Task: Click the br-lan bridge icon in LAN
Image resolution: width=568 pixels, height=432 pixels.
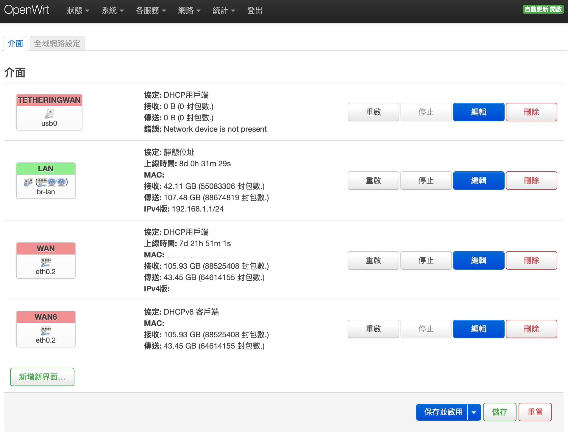Action: pos(28,182)
